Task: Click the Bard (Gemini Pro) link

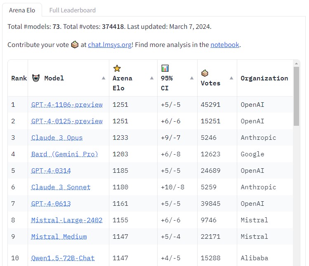Action: point(65,154)
